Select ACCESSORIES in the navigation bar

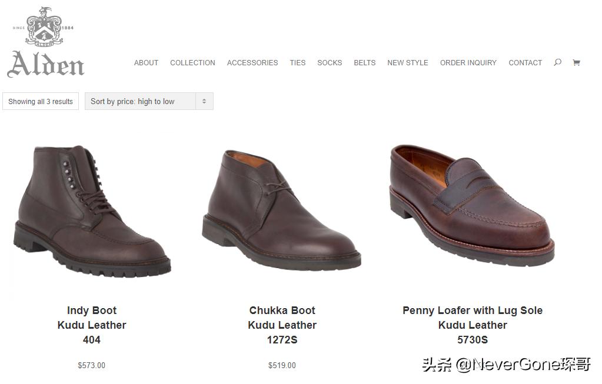(x=252, y=63)
